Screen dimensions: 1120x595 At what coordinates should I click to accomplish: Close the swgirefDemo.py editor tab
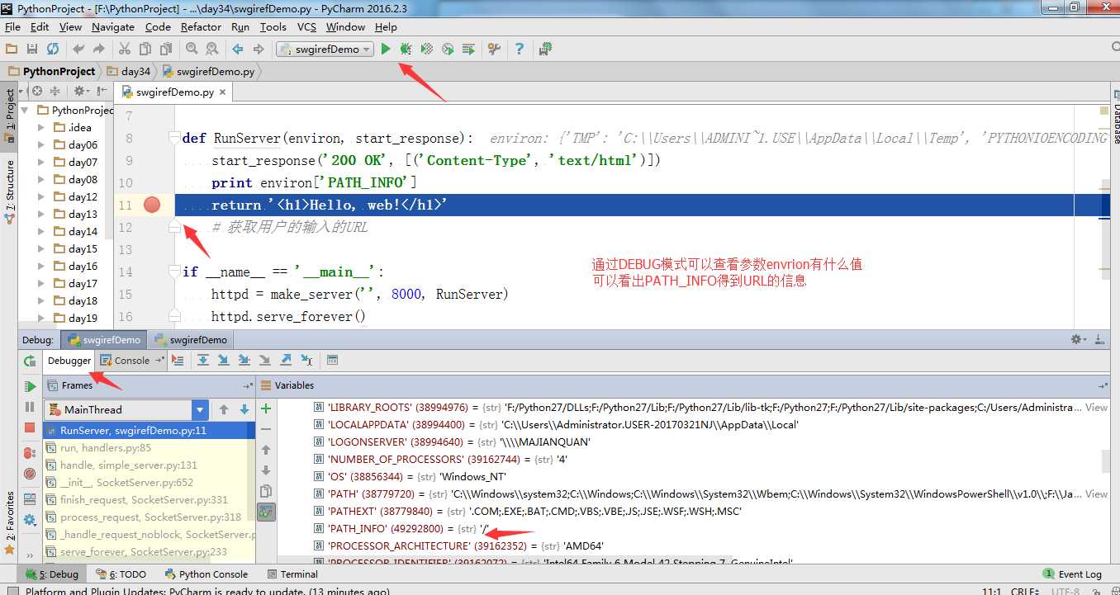coord(222,93)
